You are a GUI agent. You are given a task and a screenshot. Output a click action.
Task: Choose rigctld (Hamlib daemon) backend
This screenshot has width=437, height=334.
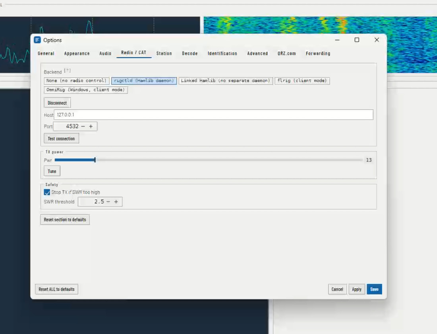[x=144, y=81]
